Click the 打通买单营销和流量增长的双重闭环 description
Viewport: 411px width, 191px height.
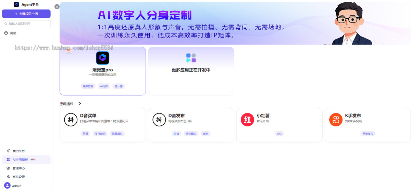coord(104,121)
